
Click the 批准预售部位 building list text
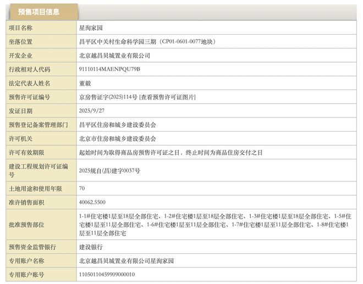tap(215, 225)
